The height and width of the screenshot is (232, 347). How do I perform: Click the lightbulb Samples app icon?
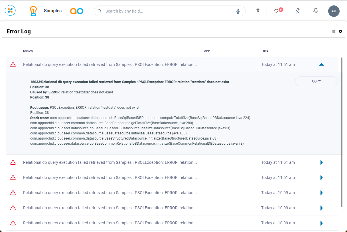tap(34, 11)
